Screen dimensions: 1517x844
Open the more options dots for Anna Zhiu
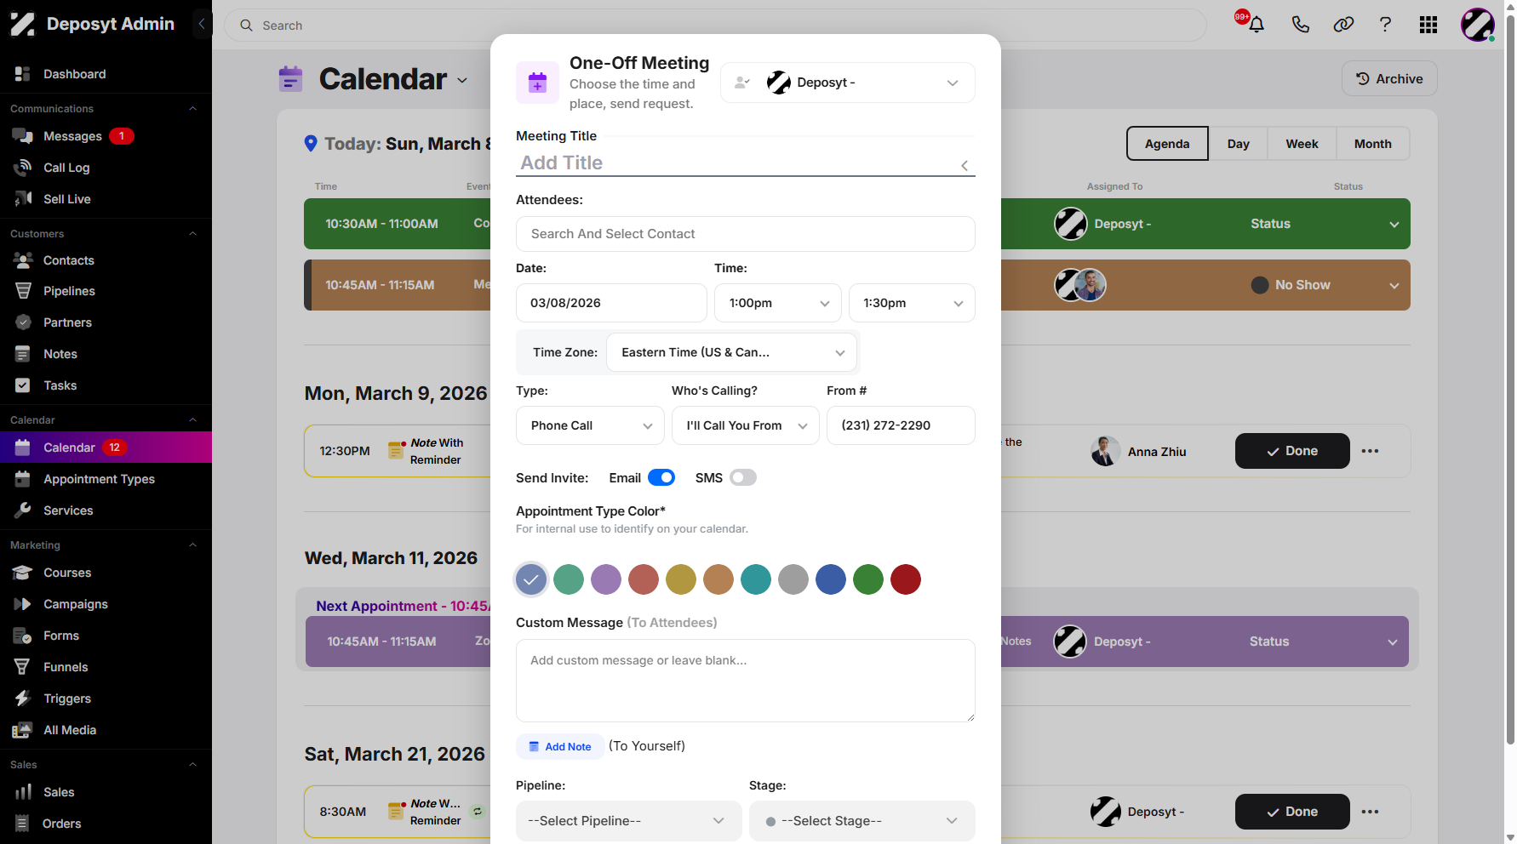pos(1370,451)
